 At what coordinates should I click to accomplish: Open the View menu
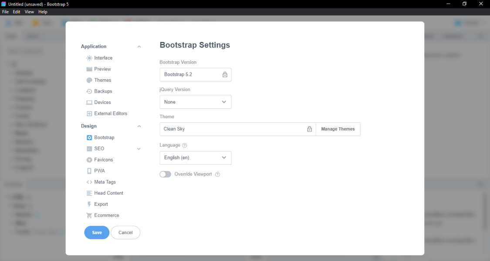tap(29, 12)
